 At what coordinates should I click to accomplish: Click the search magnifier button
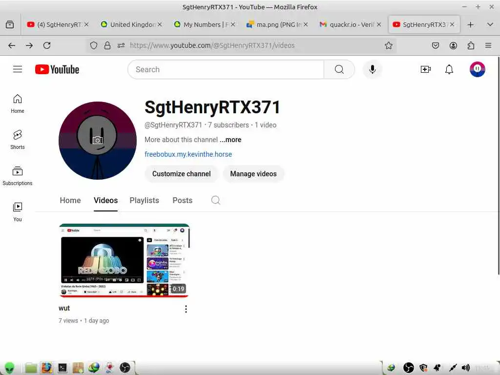[339, 69]
